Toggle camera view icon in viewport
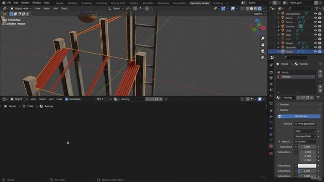Viewport: 324px width, 182px height. (263, 51)
